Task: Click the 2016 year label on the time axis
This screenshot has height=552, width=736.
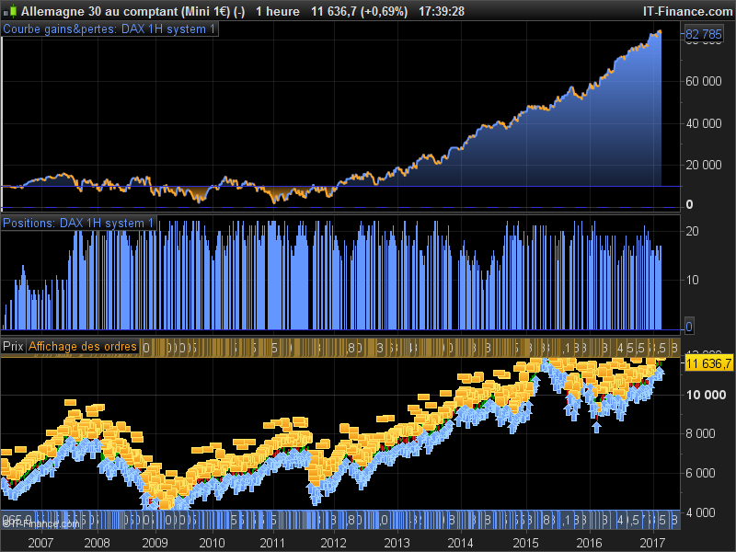Action: [x=589, y=543]
